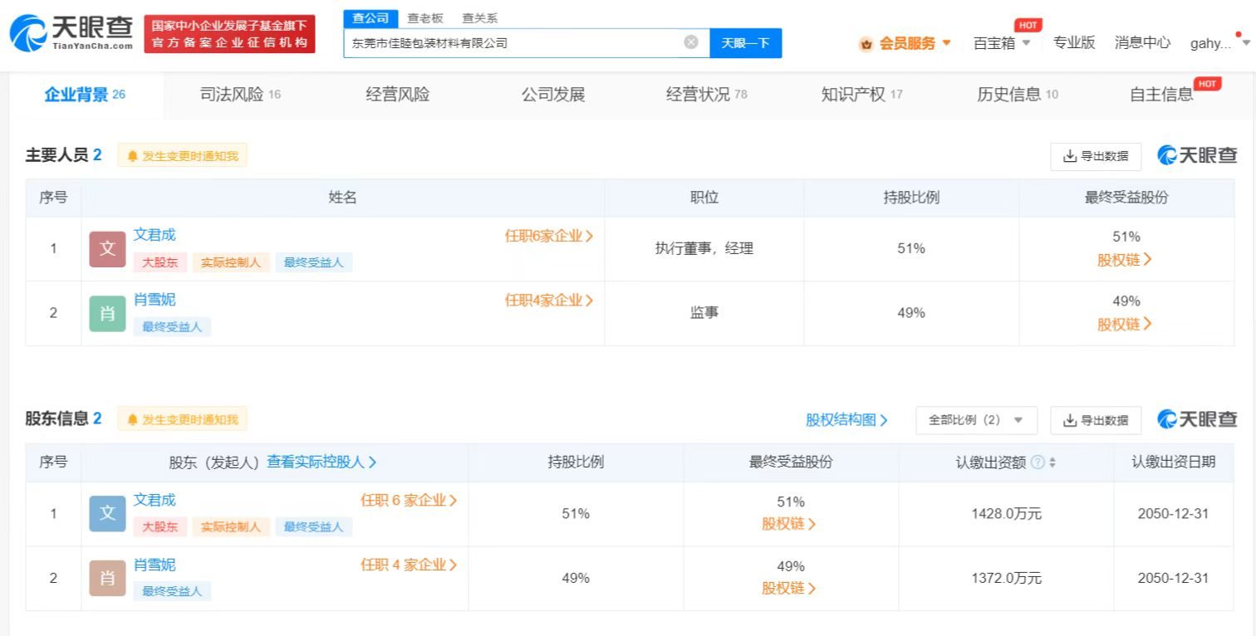Click the 天眼一下 search button
1256x636 pixels.
(x=745, y=42)
